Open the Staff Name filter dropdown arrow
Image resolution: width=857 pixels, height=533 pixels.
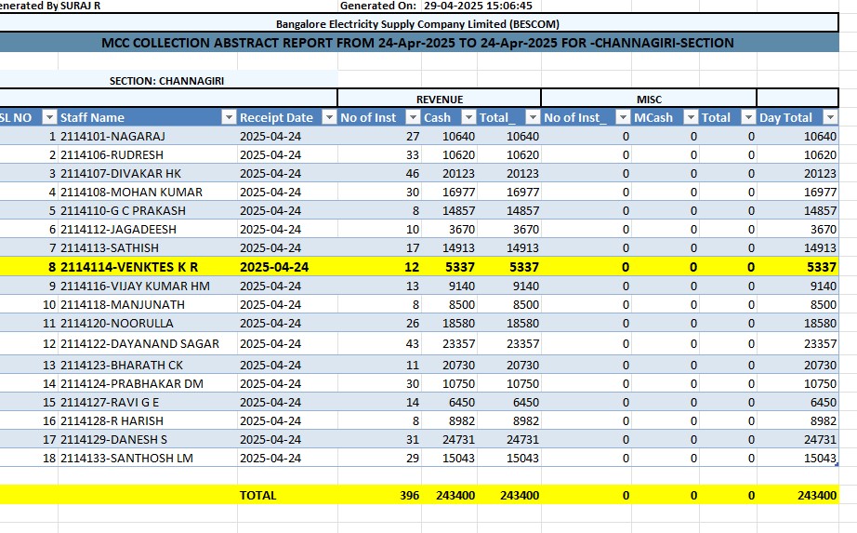tap(229, 117)
